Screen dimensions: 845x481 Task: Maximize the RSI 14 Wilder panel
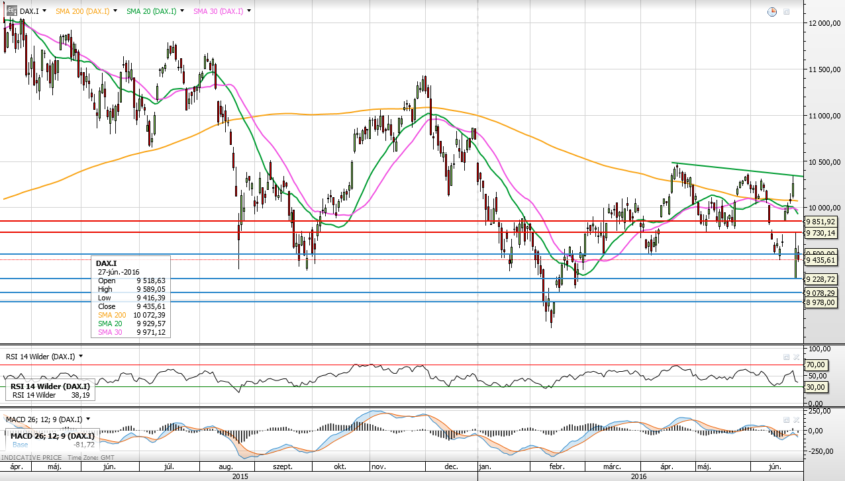(x=786, y=357)
